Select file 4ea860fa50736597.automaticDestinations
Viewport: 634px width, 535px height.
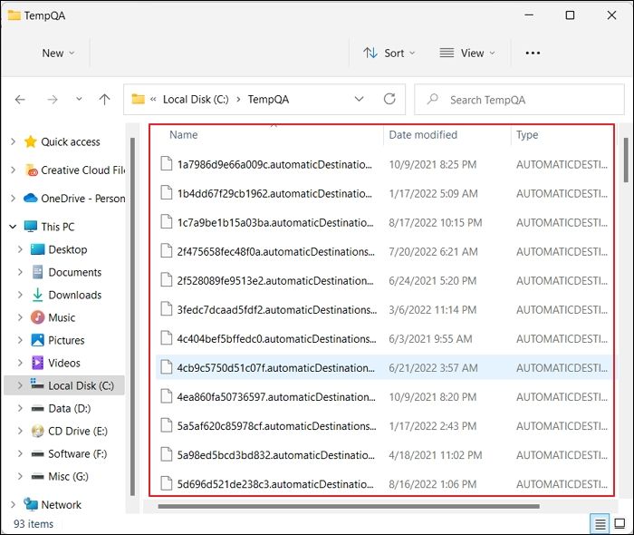pyautogui.click(x=276, y=397)
